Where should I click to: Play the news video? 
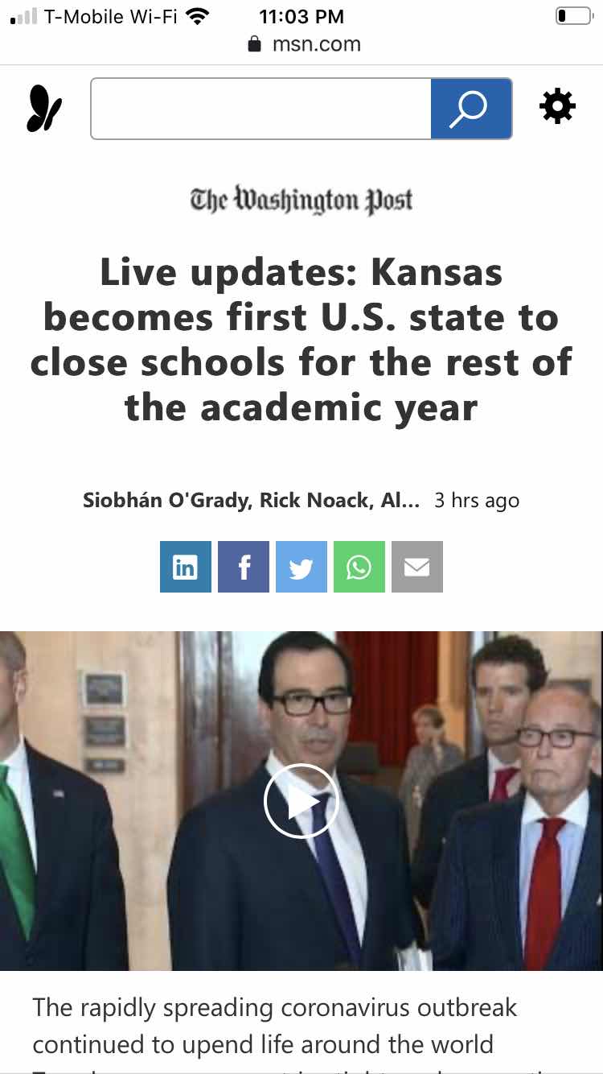click(301, 801)
